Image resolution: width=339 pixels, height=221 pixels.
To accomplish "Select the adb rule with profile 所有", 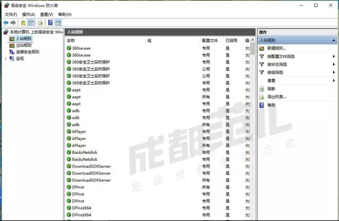I will click(x=159, y=125).
